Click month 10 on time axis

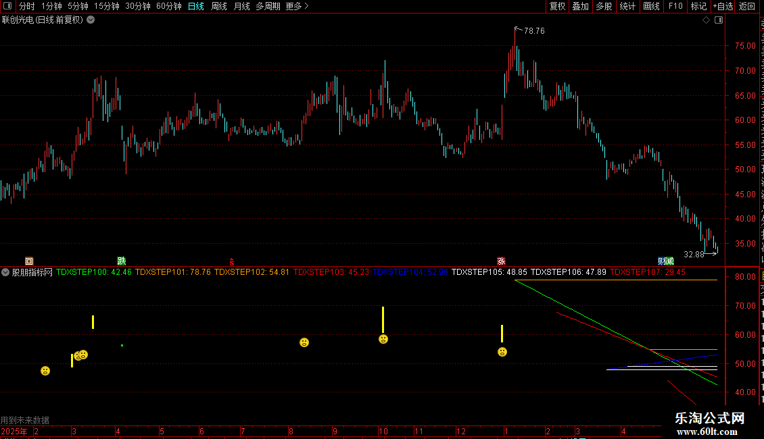coord(383,431)
